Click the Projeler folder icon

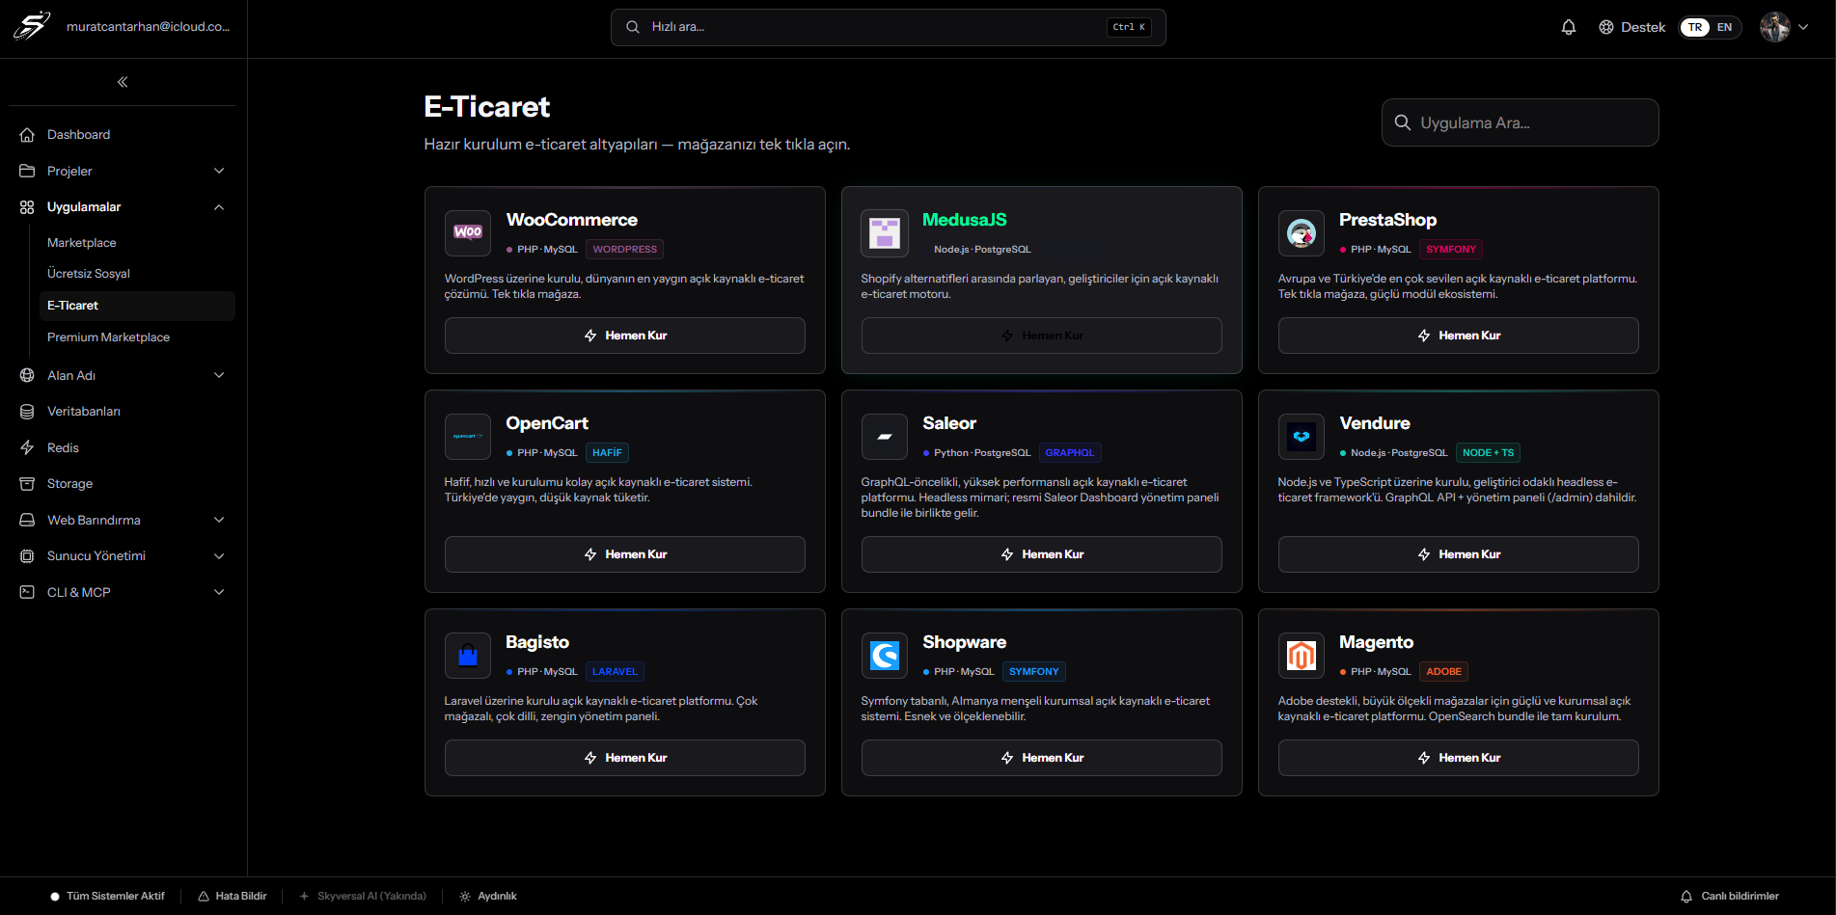[27, 171]
